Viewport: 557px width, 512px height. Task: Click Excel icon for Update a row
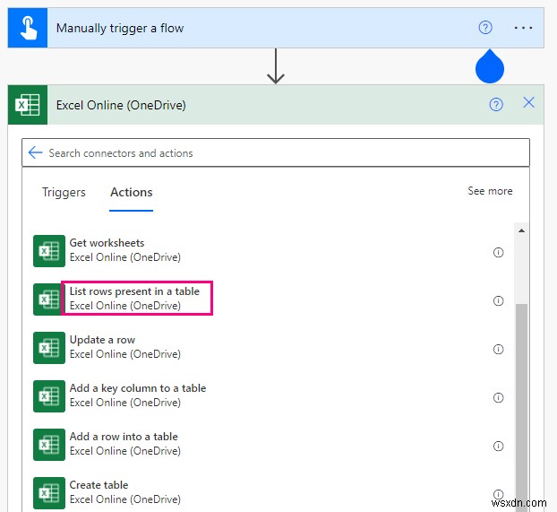tap(49, 348)
